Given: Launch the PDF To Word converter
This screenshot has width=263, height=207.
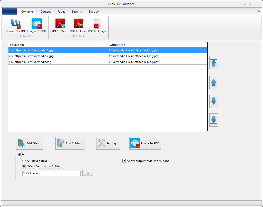Looking at the screenshot, I should point(60,26).
